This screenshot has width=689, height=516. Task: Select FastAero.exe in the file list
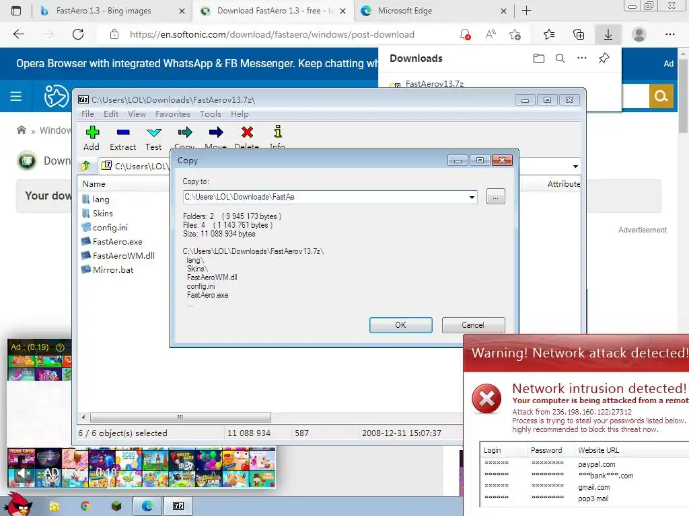[117, 242]
